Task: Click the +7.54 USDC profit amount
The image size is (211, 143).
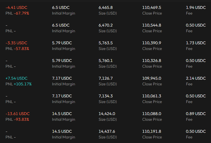Action: tap(16, 78)
